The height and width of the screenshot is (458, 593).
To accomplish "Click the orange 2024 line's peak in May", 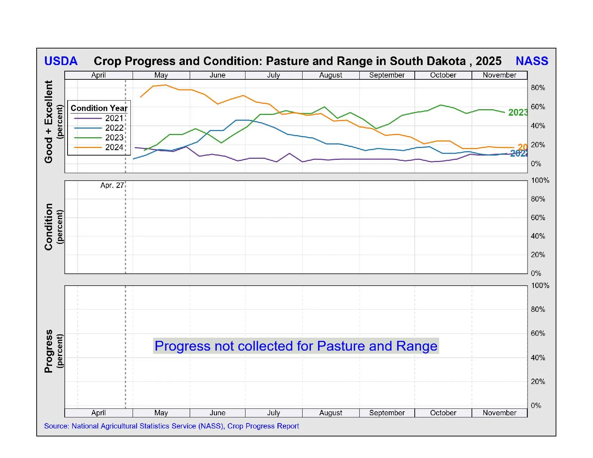I will [x=165, y=85].
